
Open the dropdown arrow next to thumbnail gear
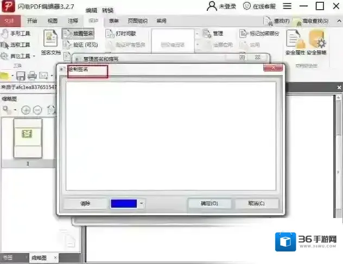coord(15,110)
